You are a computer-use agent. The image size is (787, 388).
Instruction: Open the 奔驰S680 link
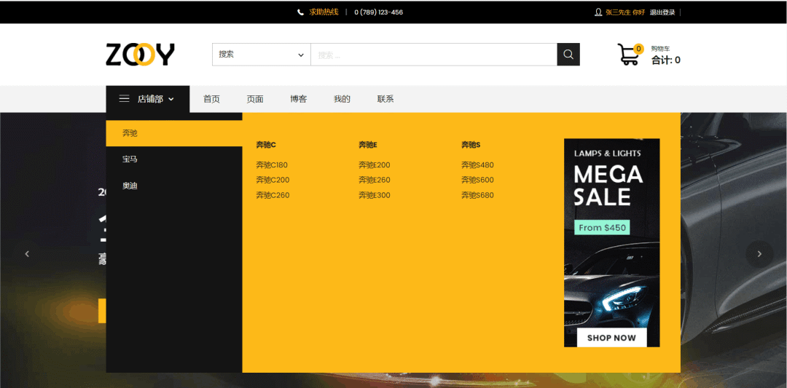pos(477,195)
